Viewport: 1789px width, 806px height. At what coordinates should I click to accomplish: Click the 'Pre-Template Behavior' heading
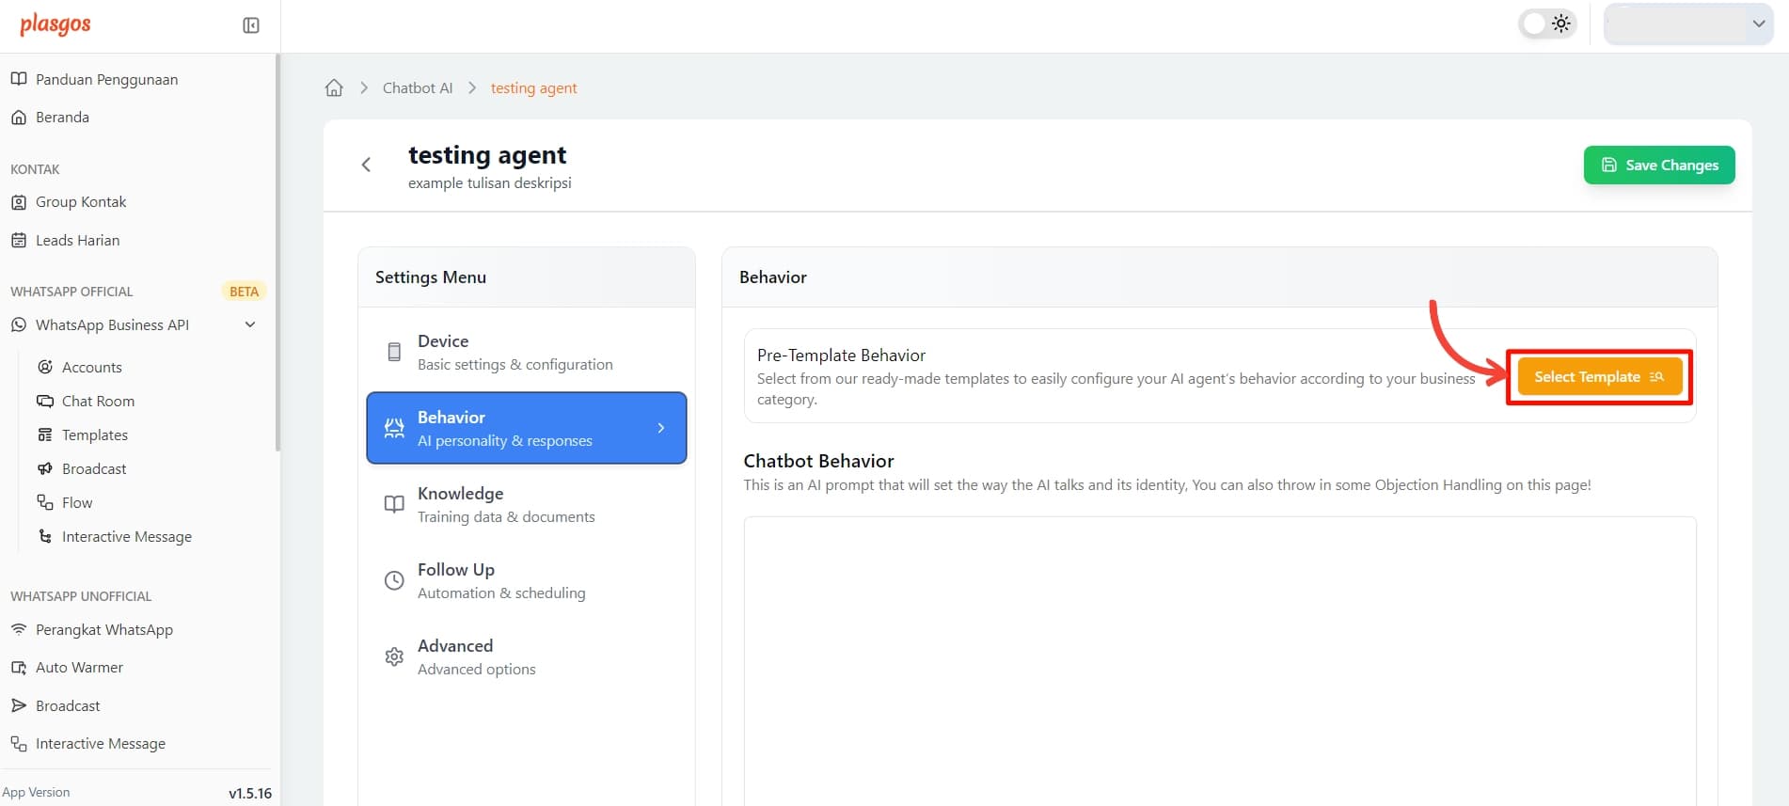point(841,356)
